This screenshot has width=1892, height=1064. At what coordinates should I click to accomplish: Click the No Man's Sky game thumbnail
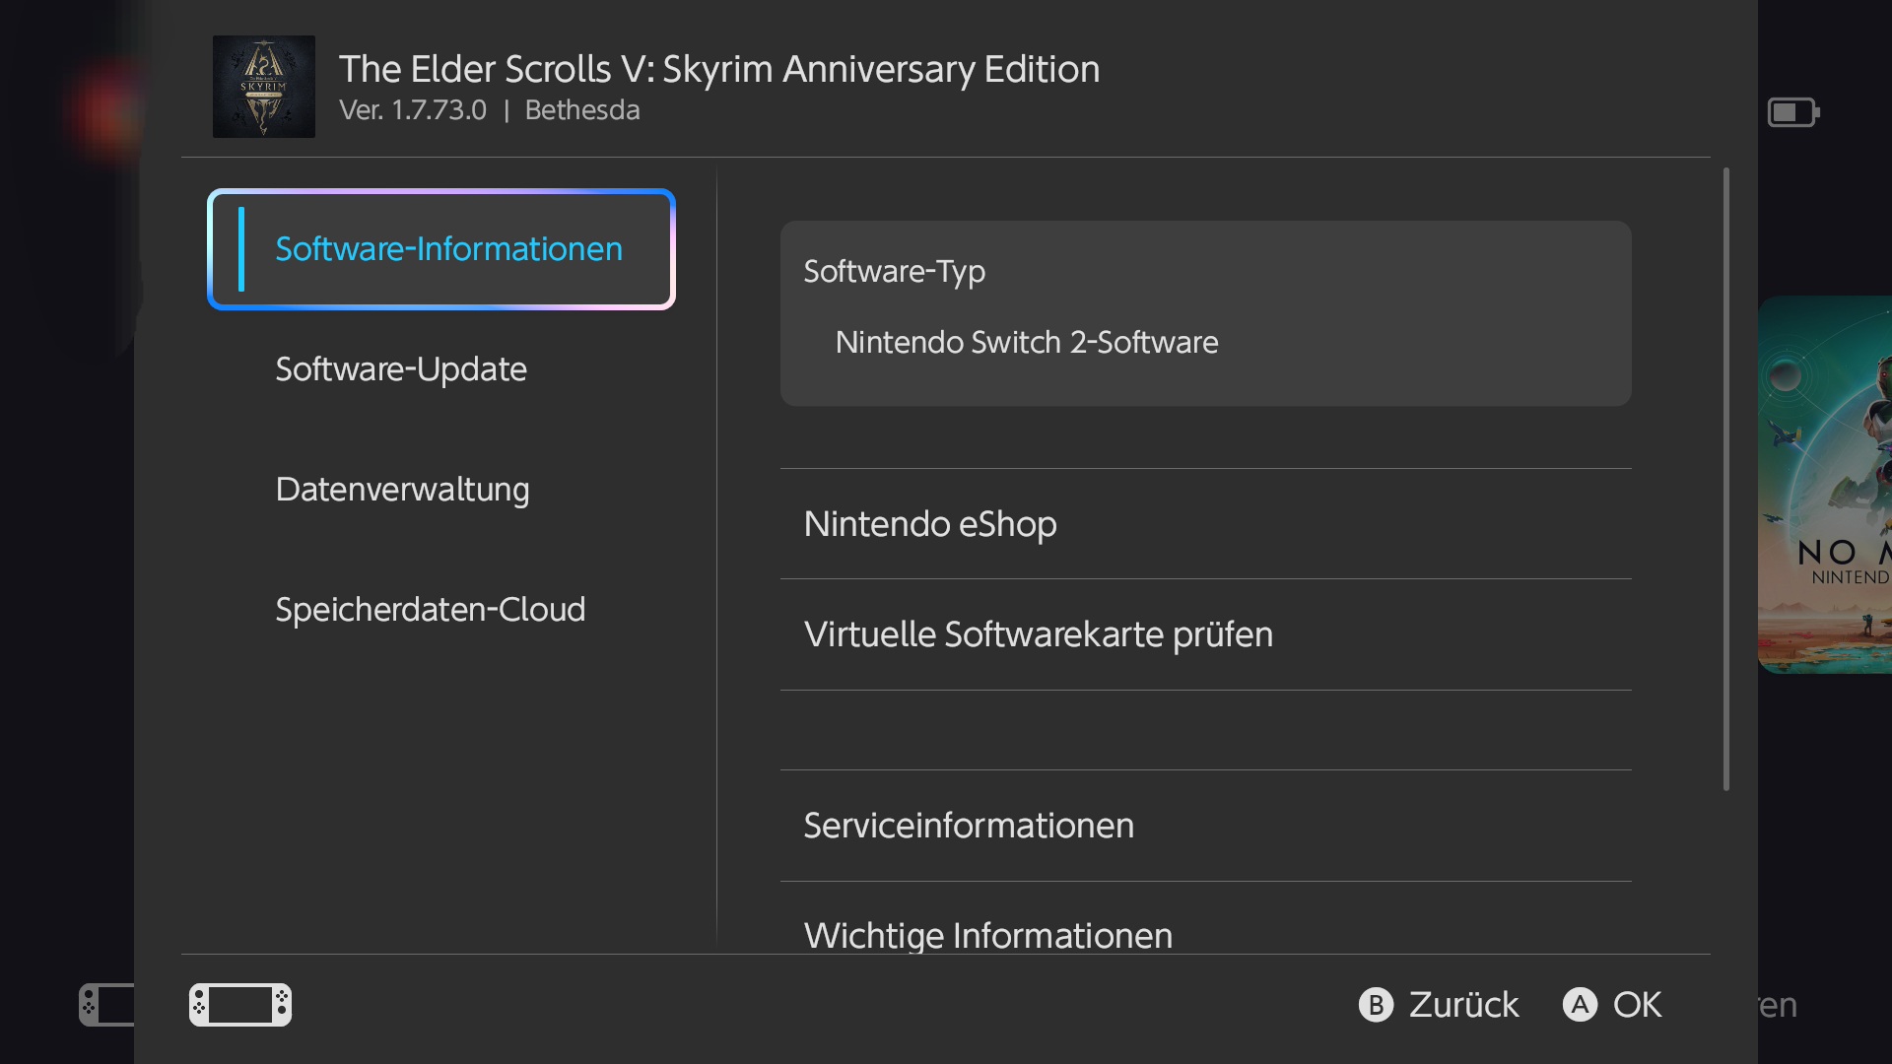click(x=1826, y=485)
